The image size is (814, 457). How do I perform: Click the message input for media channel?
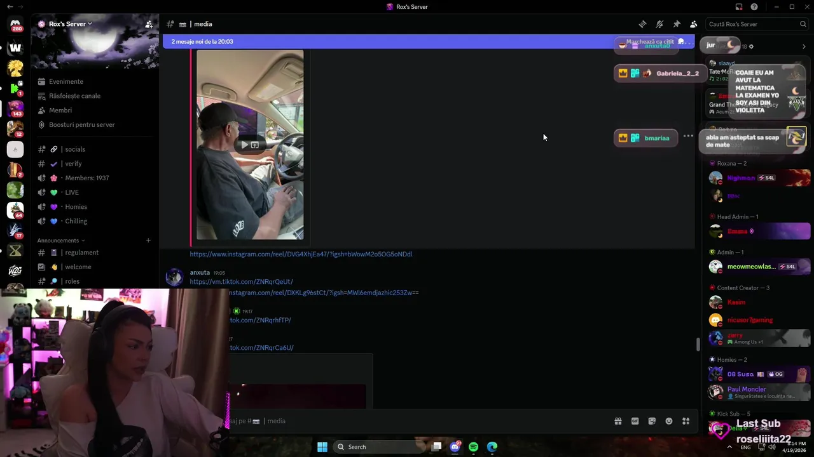[420, 421]
